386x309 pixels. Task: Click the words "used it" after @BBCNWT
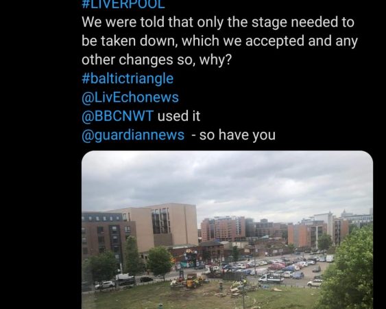(179, 116)
